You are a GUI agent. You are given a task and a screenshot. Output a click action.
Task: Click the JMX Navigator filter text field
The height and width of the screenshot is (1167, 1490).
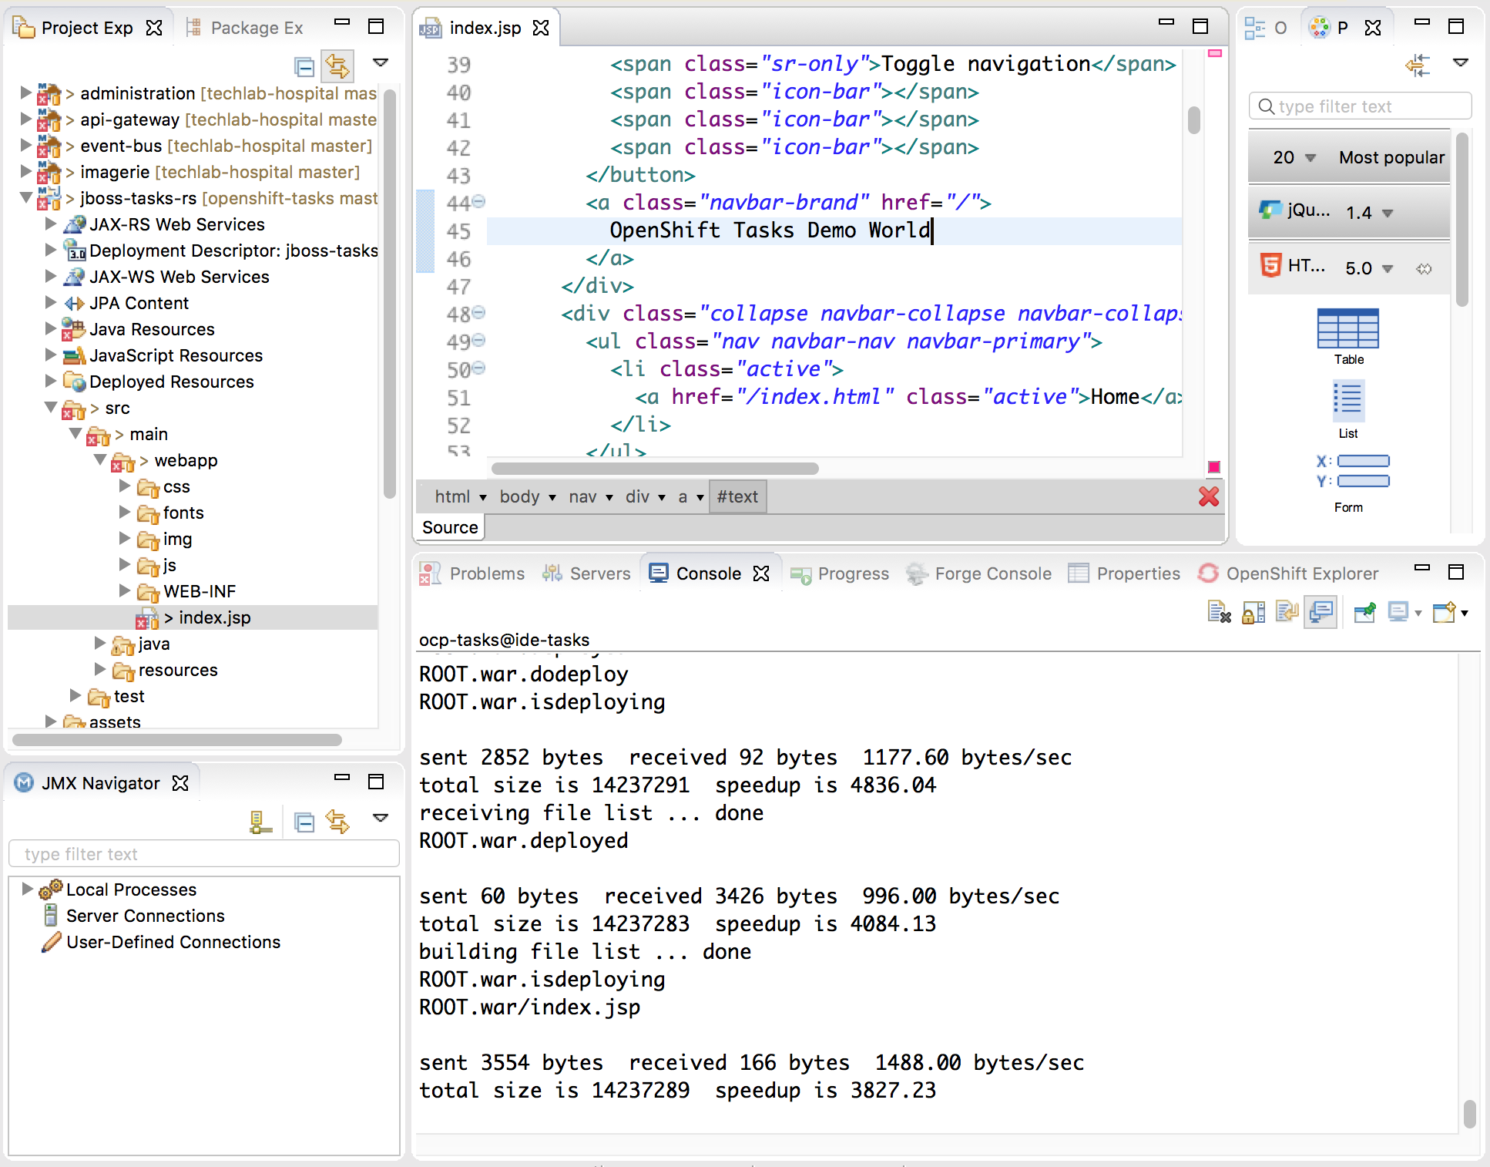203,854
